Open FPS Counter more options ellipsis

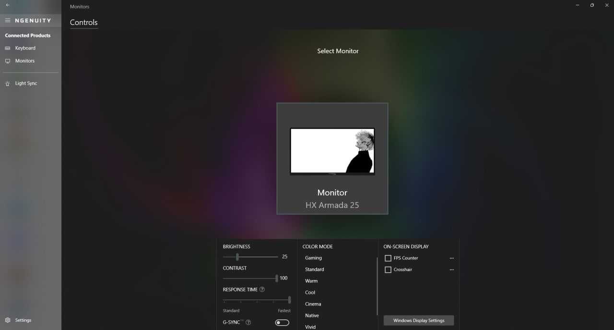451,258
